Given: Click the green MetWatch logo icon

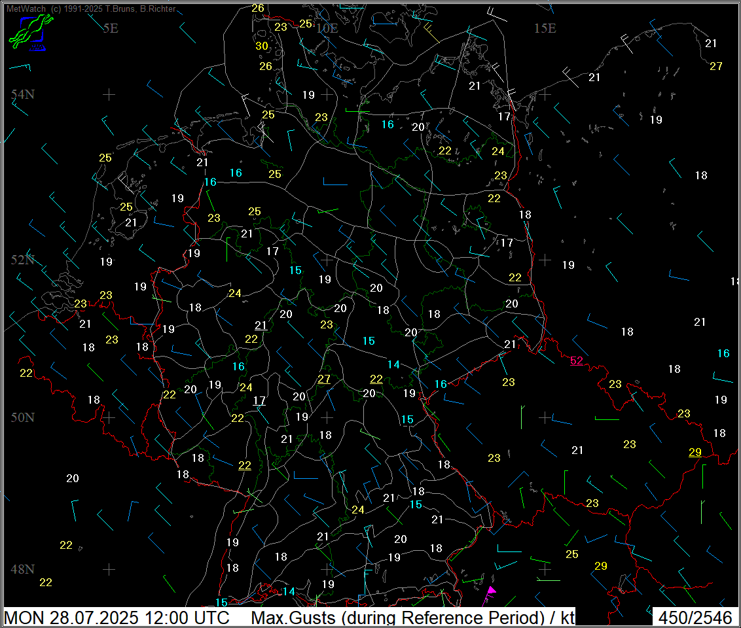Looking at the screenshot, I should click(x=30, y=32).
